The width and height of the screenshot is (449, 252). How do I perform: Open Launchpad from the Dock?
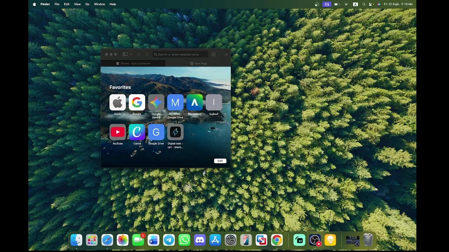[92, 240]
